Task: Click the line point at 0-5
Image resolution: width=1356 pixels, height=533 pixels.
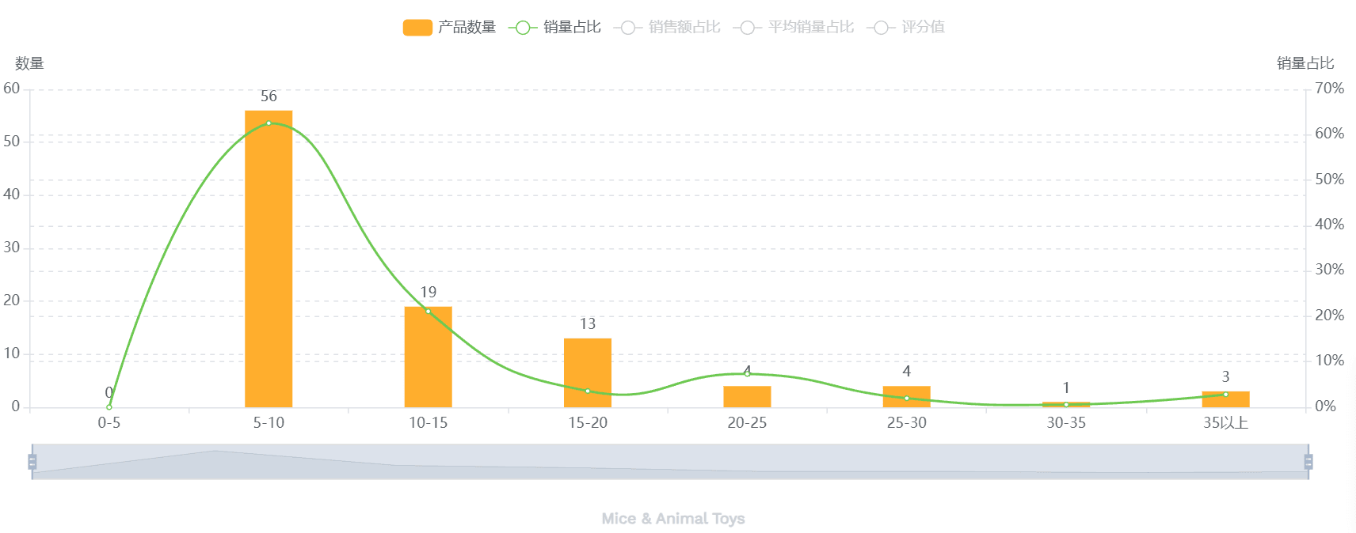Action: [x=109, y=407]
